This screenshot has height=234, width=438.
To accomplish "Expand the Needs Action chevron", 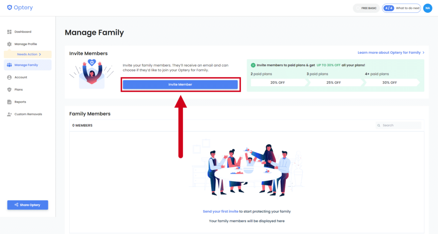I will click(x=40, y=54).
